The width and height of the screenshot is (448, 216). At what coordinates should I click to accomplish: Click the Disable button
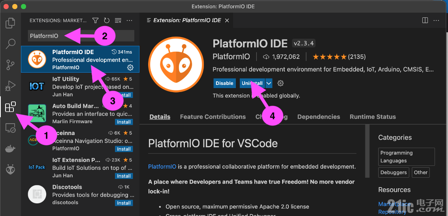click(x=224, y=83)
